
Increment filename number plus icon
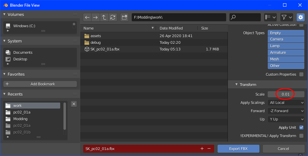click(202, 149)
